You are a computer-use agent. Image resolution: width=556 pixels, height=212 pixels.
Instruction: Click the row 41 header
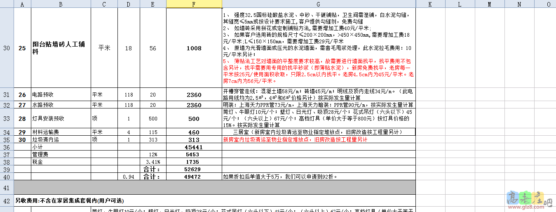click(x=7, y=188)
